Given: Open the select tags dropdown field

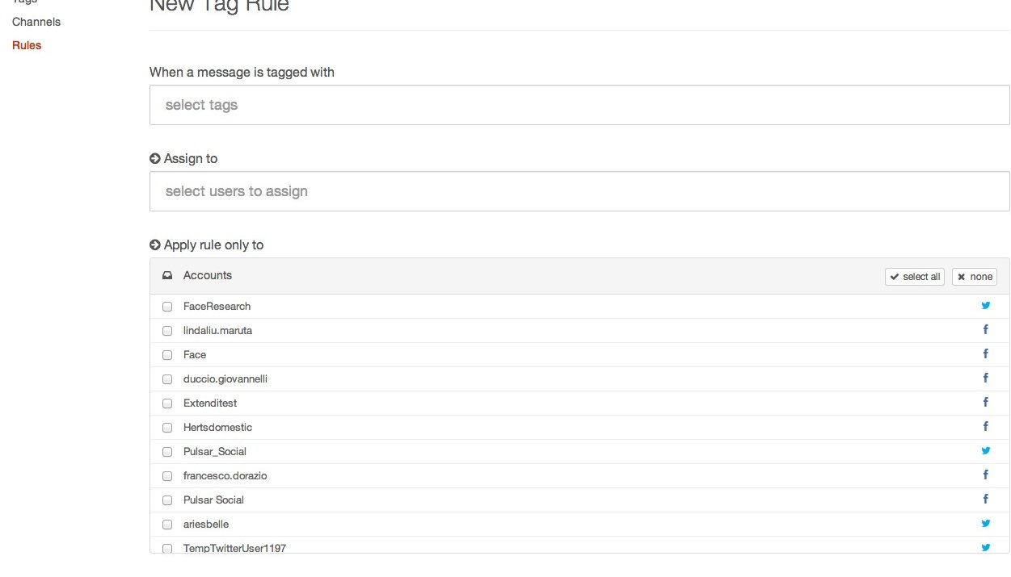Looking at the screenshot, I should [579, 105].
